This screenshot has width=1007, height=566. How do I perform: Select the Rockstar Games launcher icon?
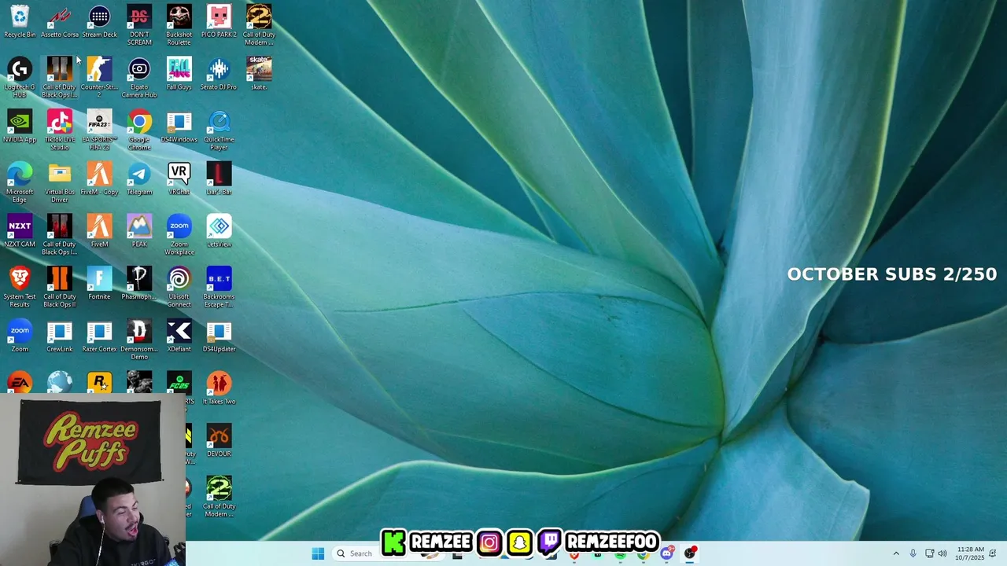[x=99, y=382]
